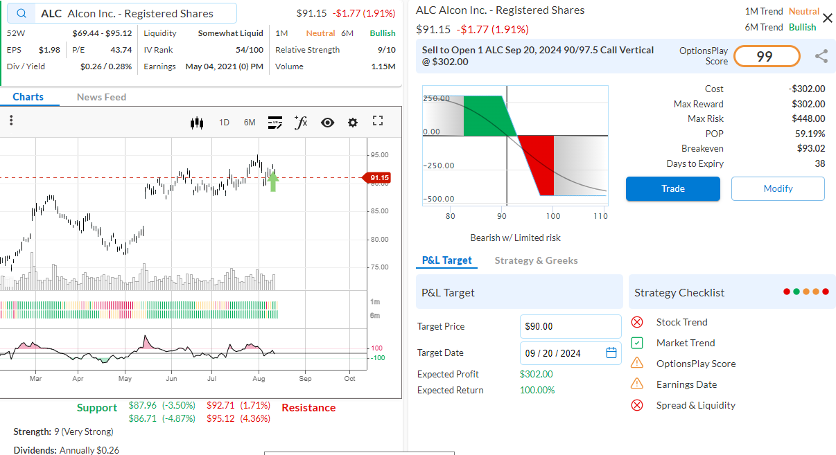836x455 pixels.
Task: Click the ALC symbol search box
Action: (x=122, y=14)
